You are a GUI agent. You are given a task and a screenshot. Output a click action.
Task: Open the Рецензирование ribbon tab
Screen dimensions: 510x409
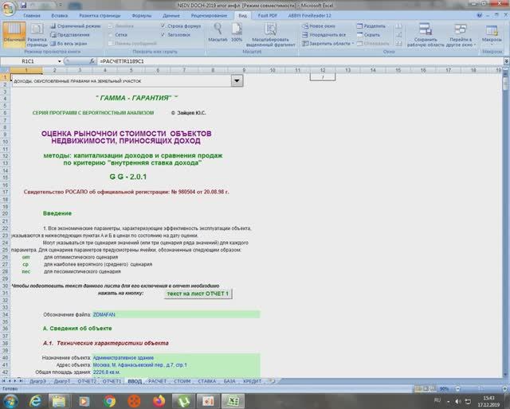[x=209, y=16]
